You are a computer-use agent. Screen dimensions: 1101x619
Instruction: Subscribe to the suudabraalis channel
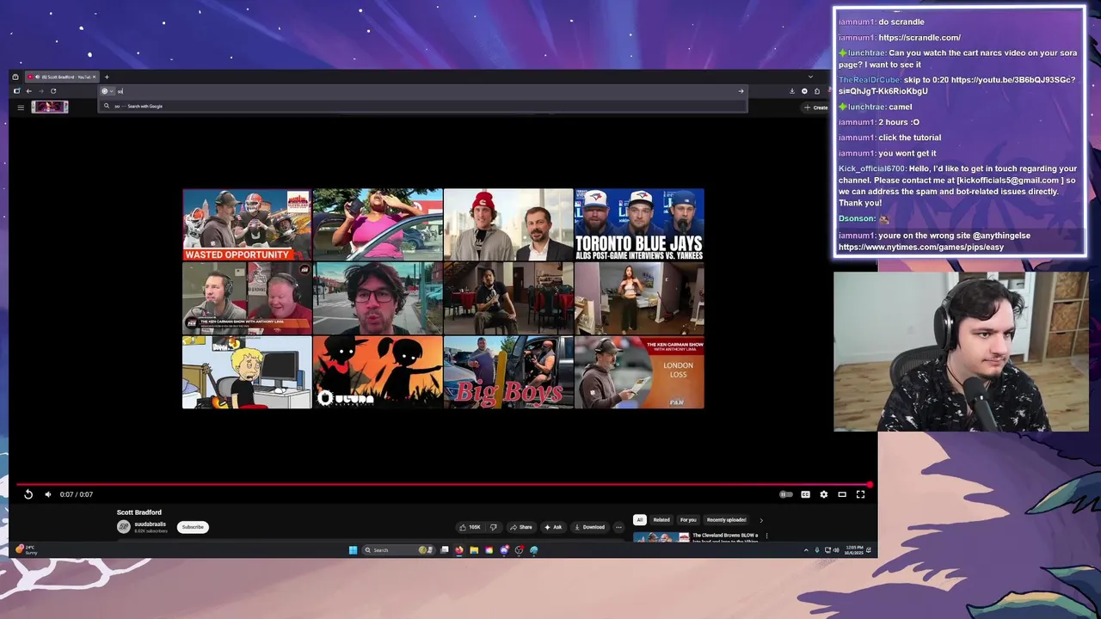point(193,527)
